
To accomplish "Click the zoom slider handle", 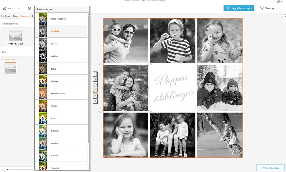I will (8, 170).
